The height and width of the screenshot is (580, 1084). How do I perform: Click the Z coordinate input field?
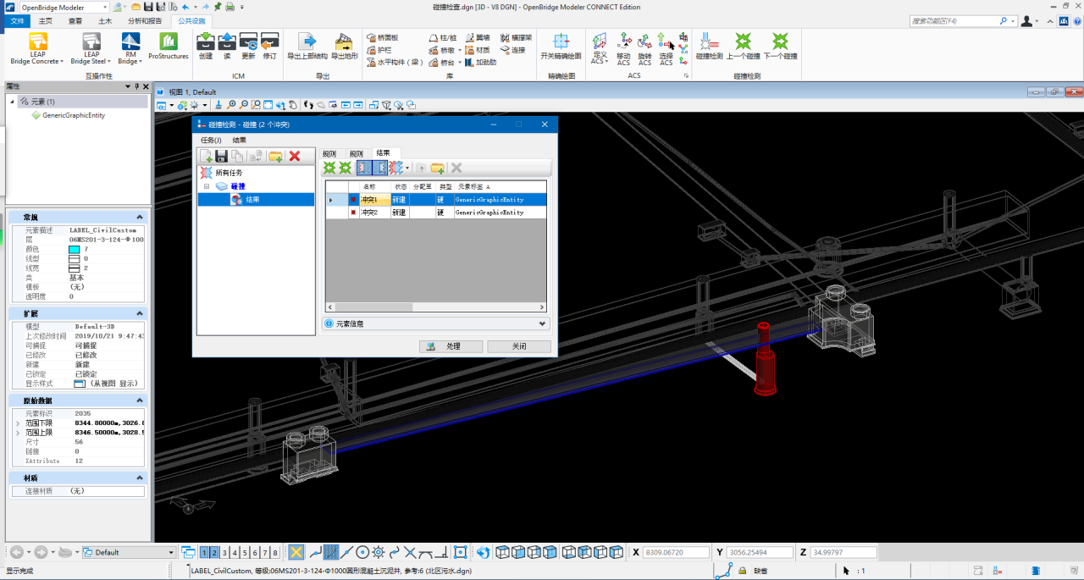click(x=843, y=552)
